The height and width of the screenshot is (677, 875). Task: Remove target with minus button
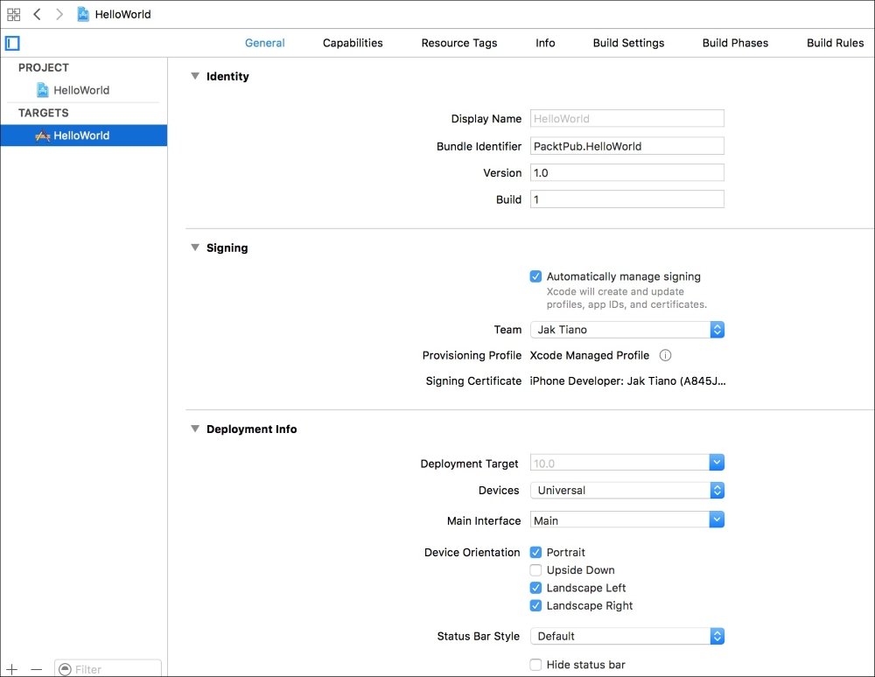click(36, 668)
